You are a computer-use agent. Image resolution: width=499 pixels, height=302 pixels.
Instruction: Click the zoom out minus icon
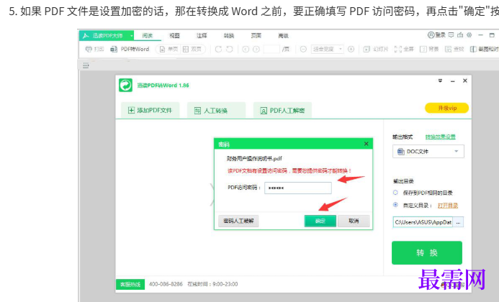pyautogui.click(x=303, y=49)
